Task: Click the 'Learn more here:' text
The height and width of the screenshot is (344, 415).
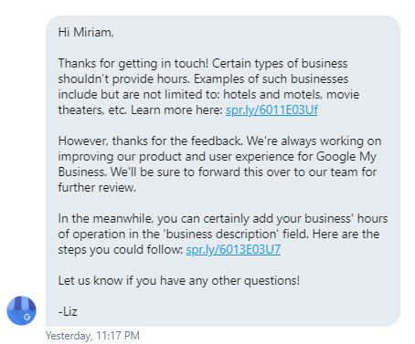Action: coord(176,109)
